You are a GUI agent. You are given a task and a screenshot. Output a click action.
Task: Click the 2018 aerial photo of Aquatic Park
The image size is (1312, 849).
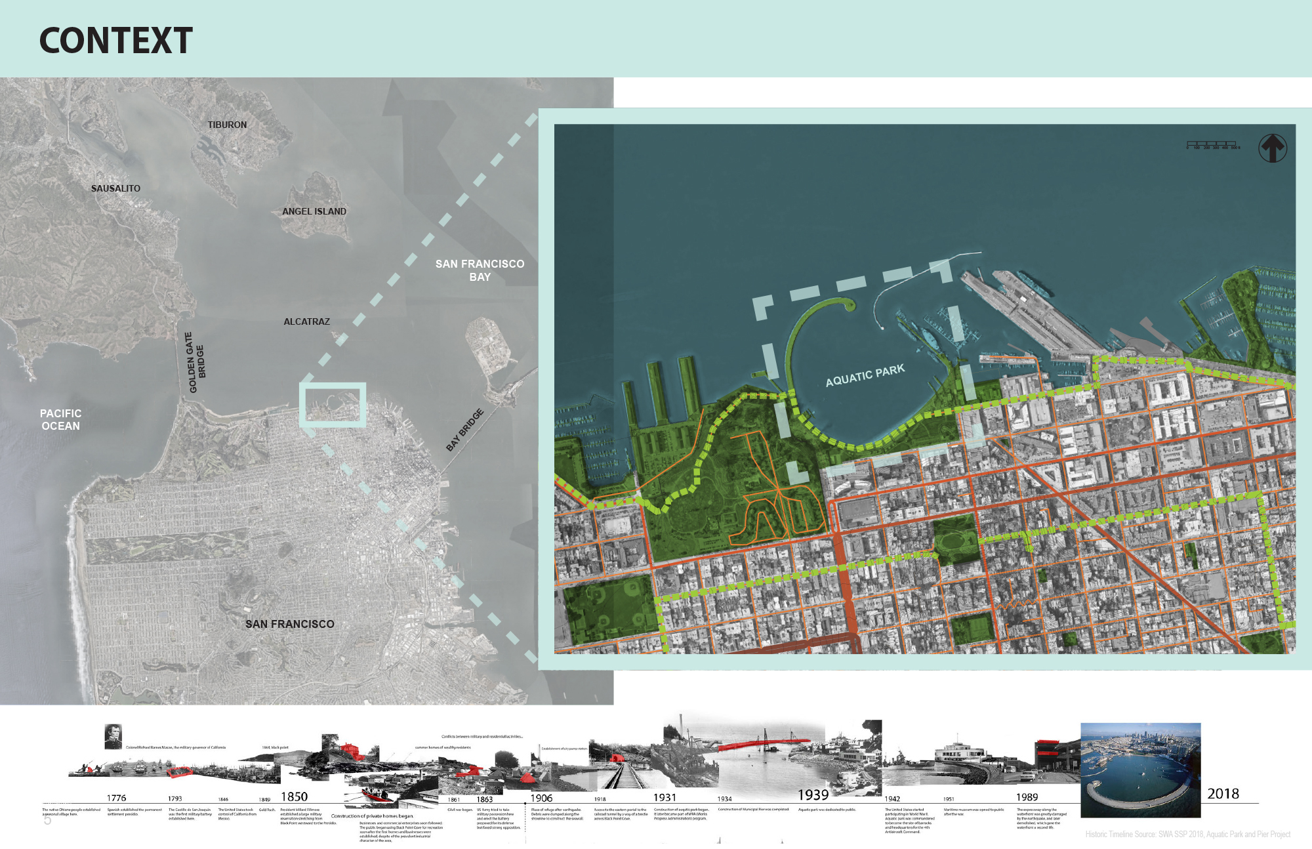(1140, 770)
